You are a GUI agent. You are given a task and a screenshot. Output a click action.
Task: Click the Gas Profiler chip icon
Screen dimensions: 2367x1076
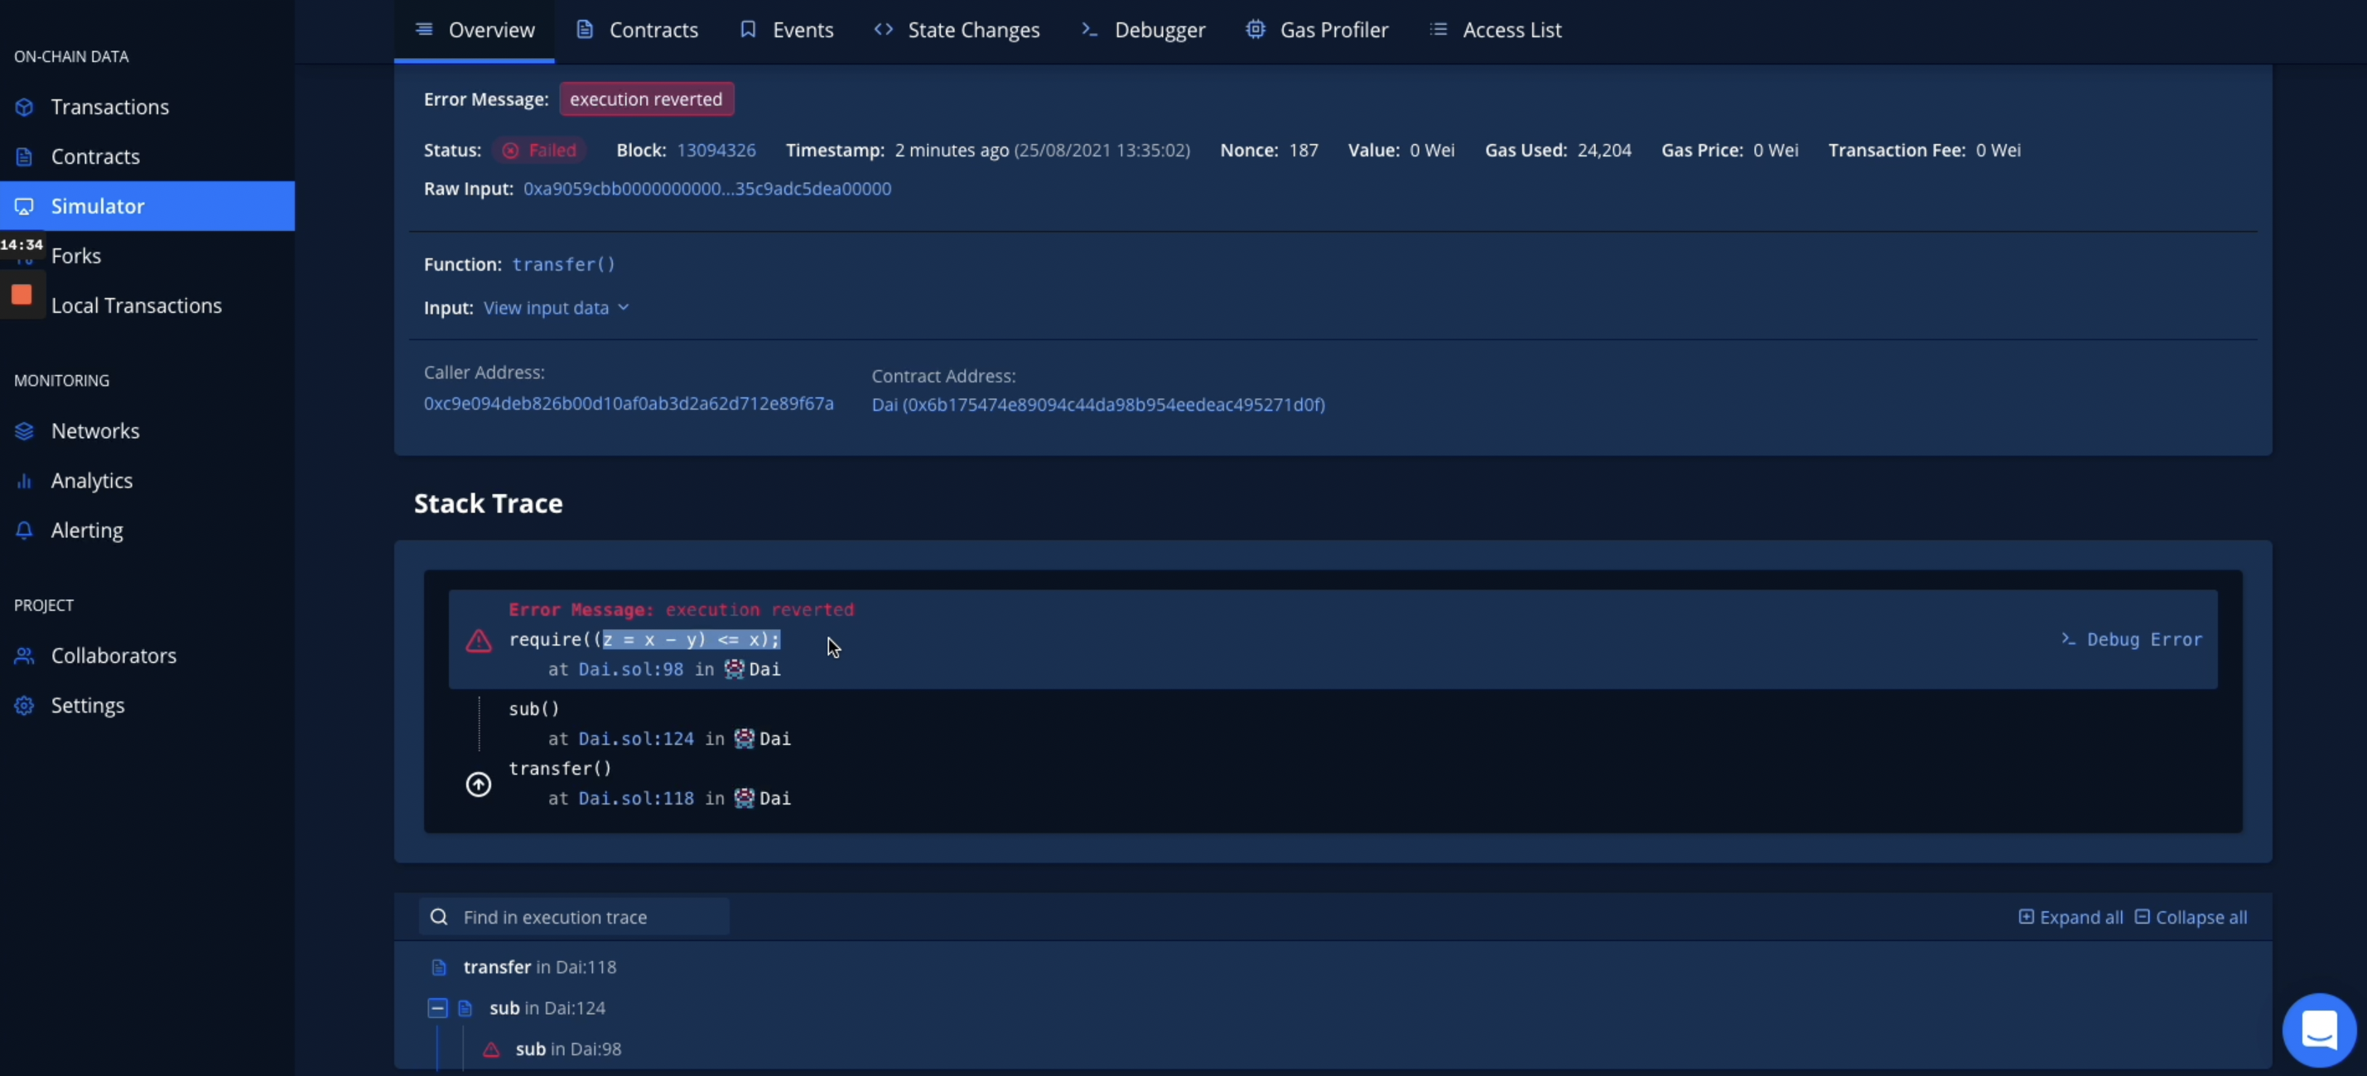tap(1256, 29)
